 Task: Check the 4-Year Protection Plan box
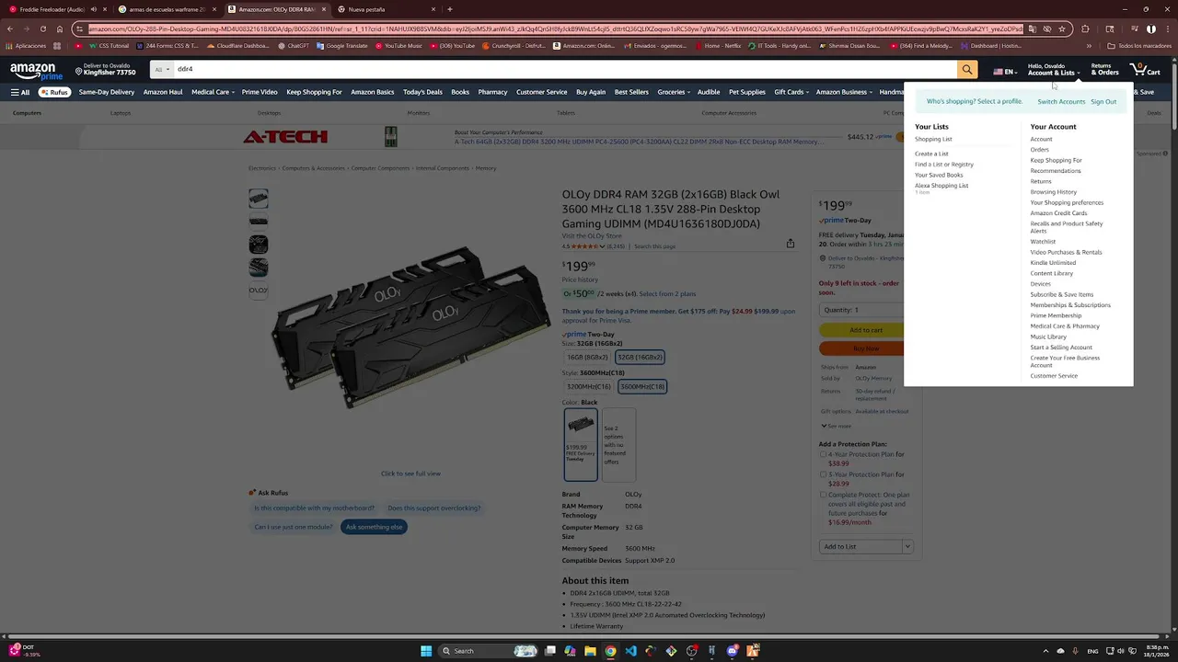coord(823,454)
